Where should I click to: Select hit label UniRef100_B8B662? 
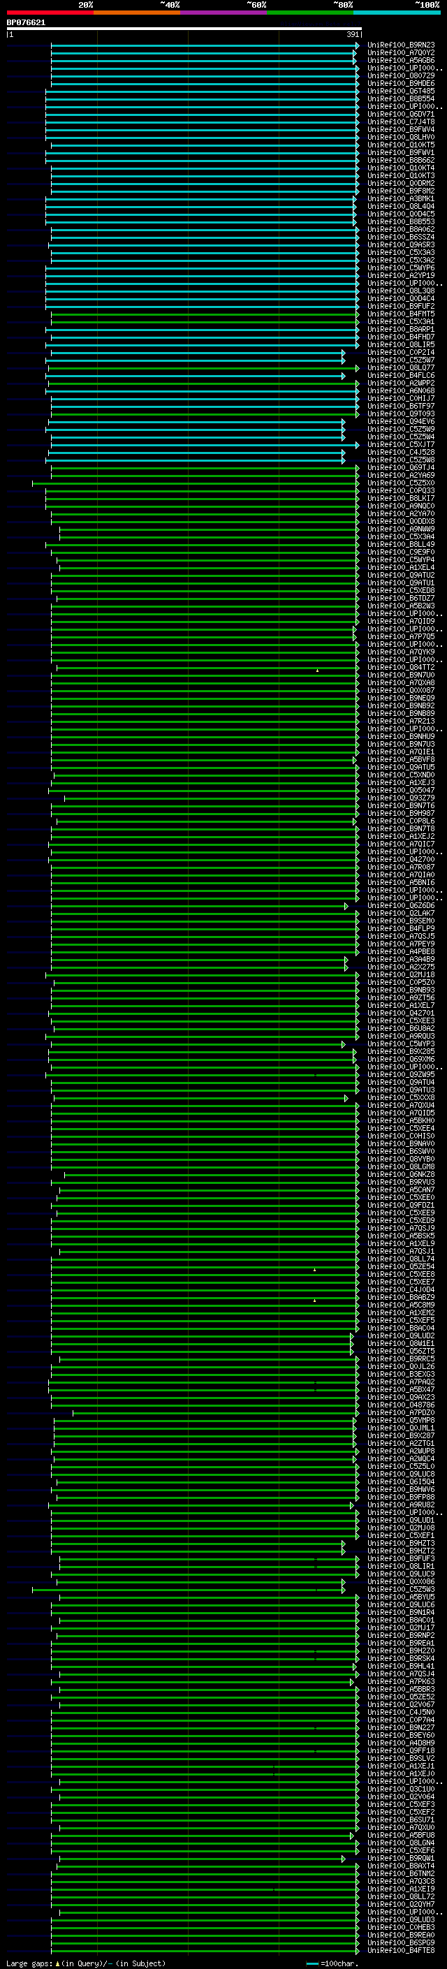click(401, 161)
